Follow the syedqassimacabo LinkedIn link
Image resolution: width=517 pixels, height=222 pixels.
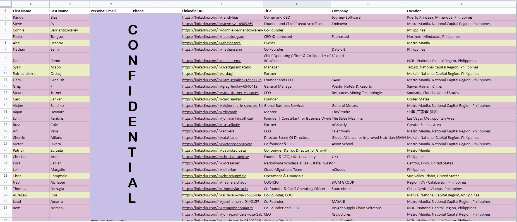pyautogui.click(x=217, y=67)
